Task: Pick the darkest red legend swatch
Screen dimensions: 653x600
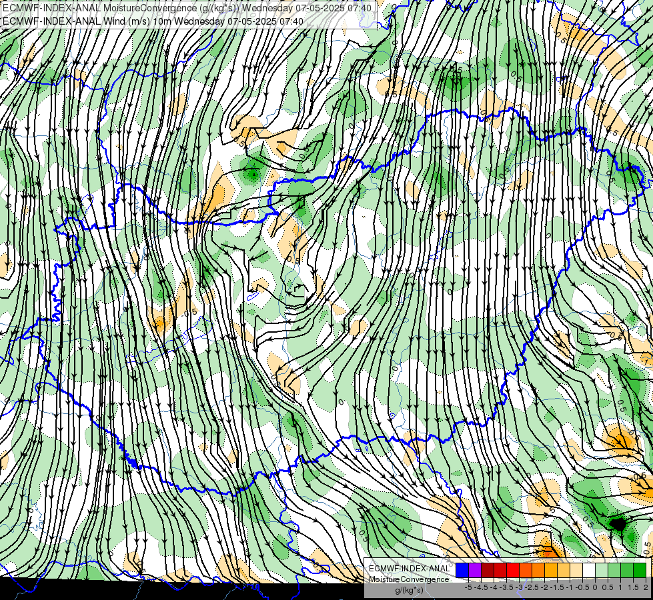Action: [488, 570]
